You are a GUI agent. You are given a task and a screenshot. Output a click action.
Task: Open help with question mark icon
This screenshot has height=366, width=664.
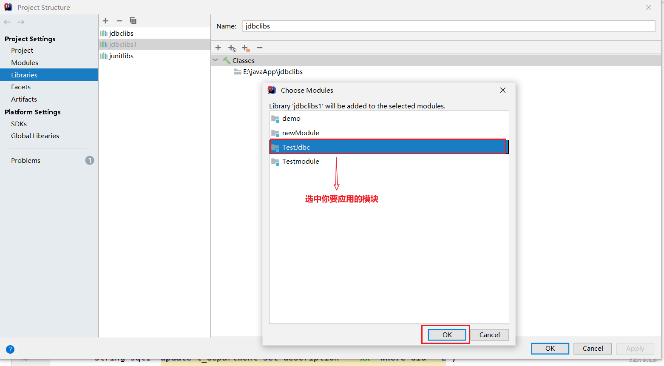(x=10, y=349)
